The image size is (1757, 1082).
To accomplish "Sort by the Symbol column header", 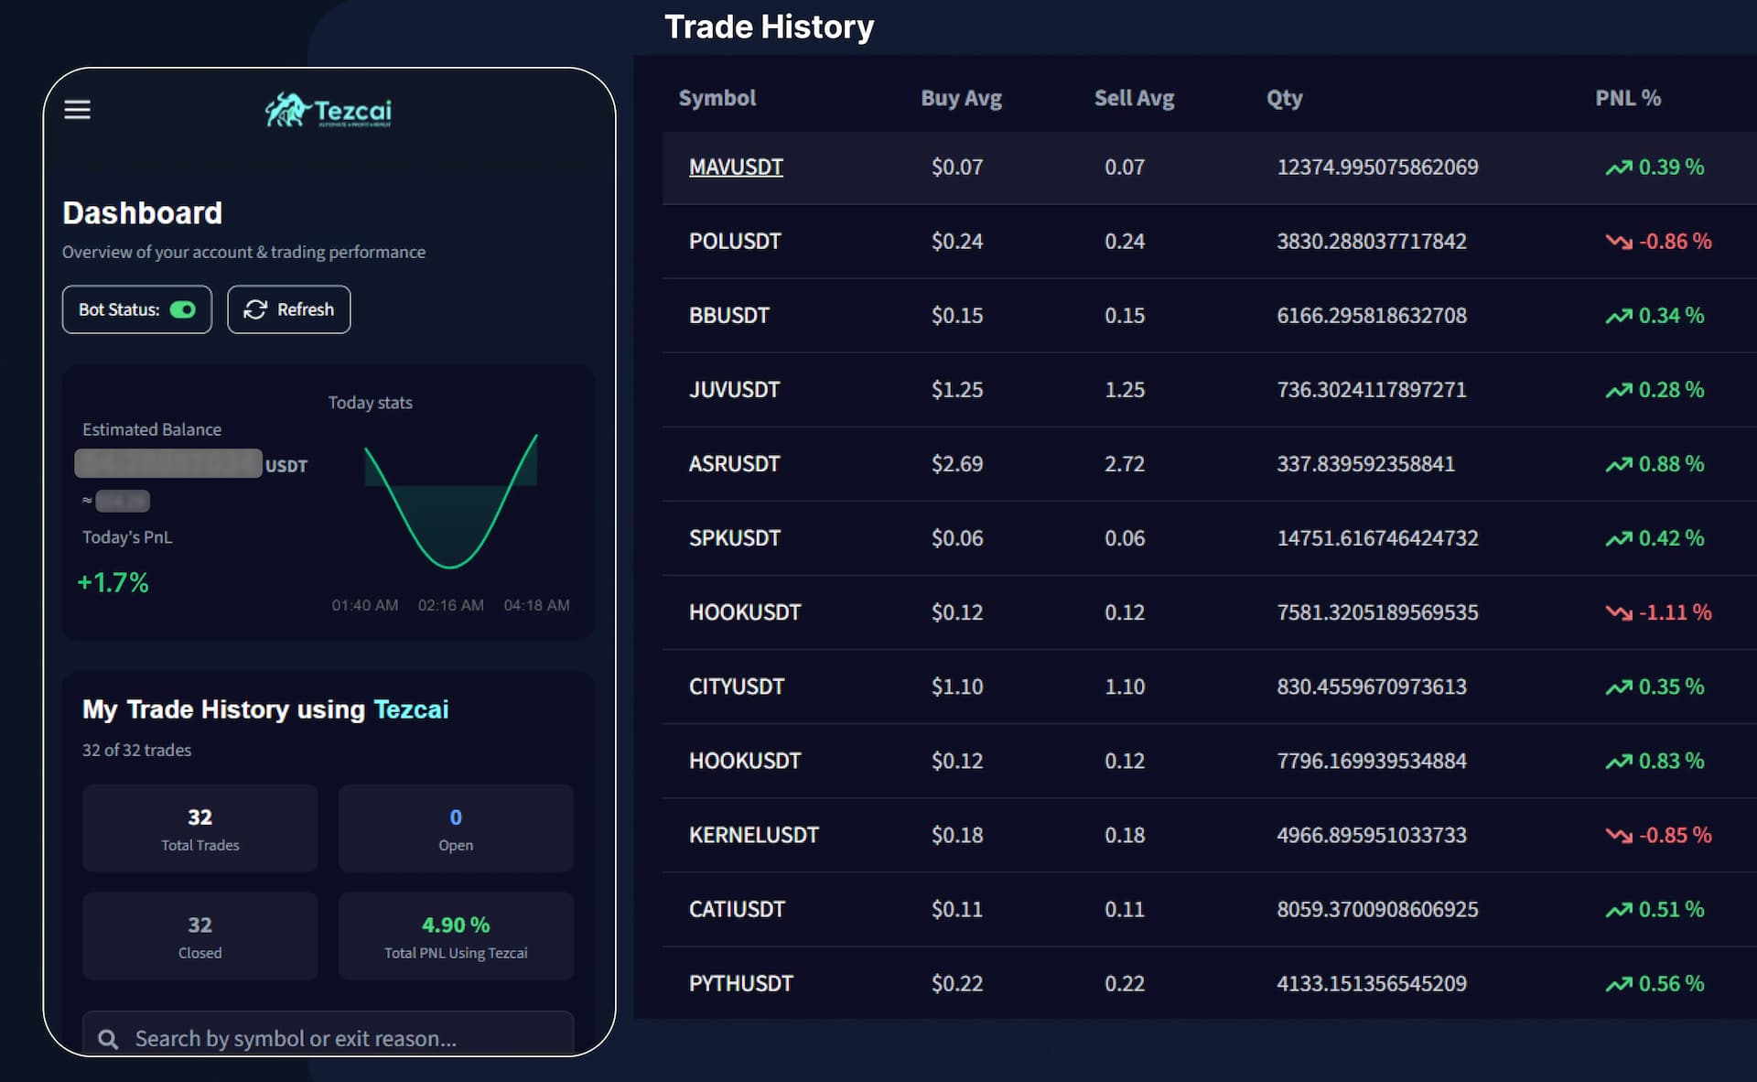I will pyautogui.click(x=717, y=98).
